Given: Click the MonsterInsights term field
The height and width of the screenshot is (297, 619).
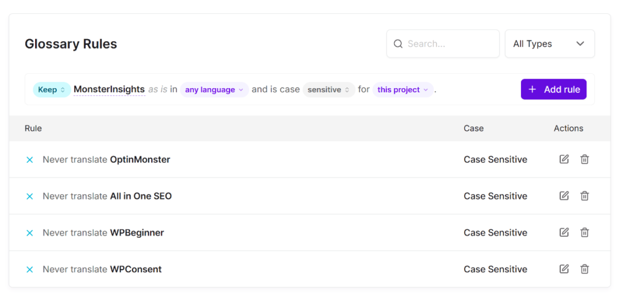Looking at the screenshot, I should pos(109,89).
